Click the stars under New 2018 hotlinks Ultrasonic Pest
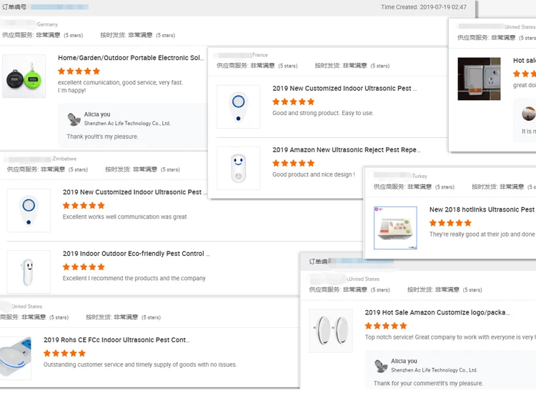 (450, 223)
